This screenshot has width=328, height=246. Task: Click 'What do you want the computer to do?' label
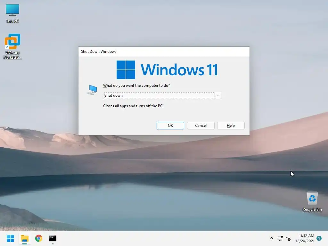click(x=136, y=85)
